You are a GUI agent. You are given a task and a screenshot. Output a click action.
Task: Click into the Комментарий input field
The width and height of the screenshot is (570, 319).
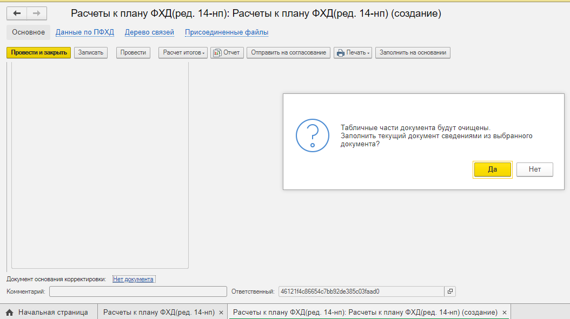coord(138,291)
